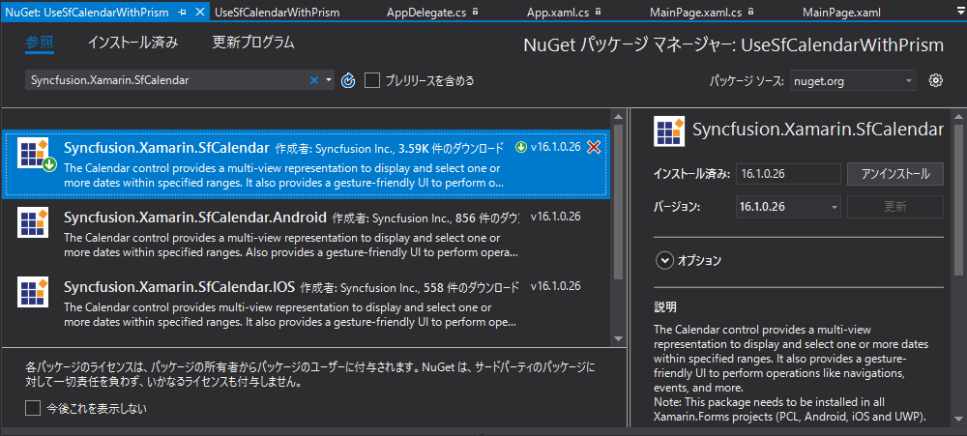Click the green installed indicator on SfCalendar row

pyautogui.click(x=521, y=147)
